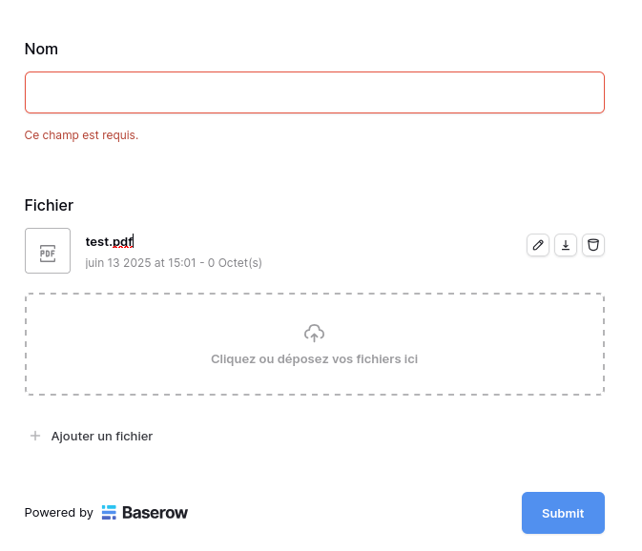Open the PDF file thumbnail preview
642x551 pixels.
point(48,251)
